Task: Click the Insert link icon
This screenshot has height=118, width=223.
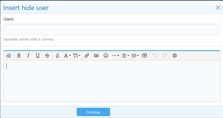Action: 87,56
